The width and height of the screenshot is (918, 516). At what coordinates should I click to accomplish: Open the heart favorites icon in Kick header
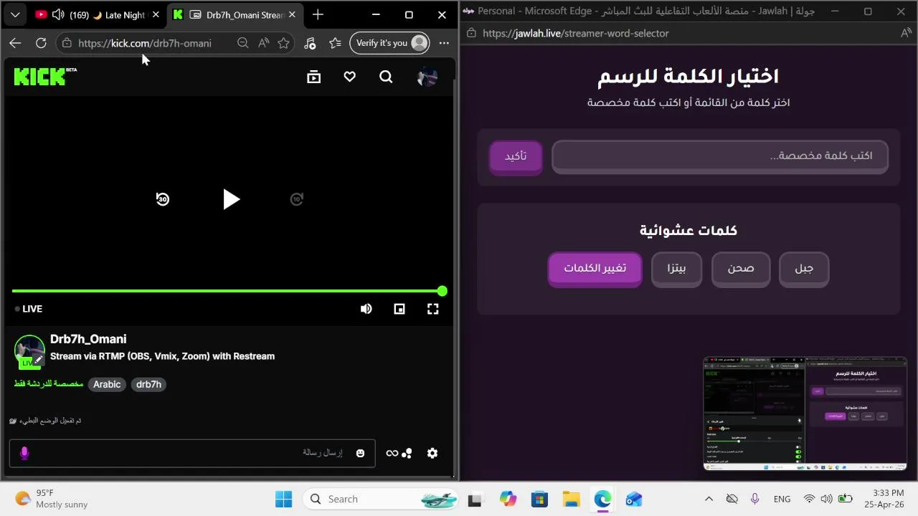(x=349, y=77)
